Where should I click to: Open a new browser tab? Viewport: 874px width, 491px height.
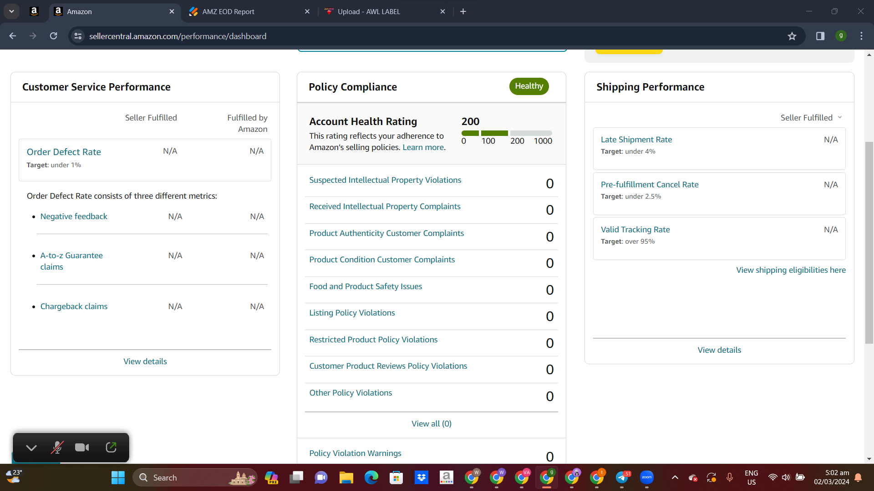click(x=463, y=11)
